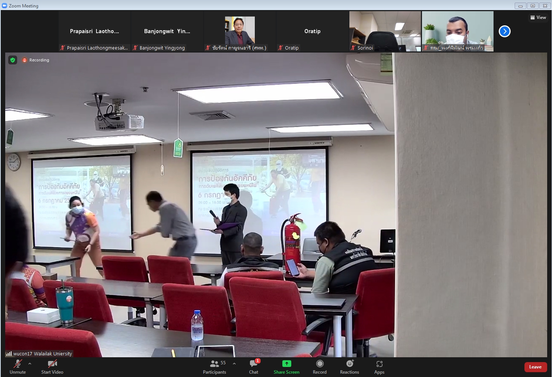Unmute the microphone
Viewport: 552px width, 377px height.
[18, 367]
